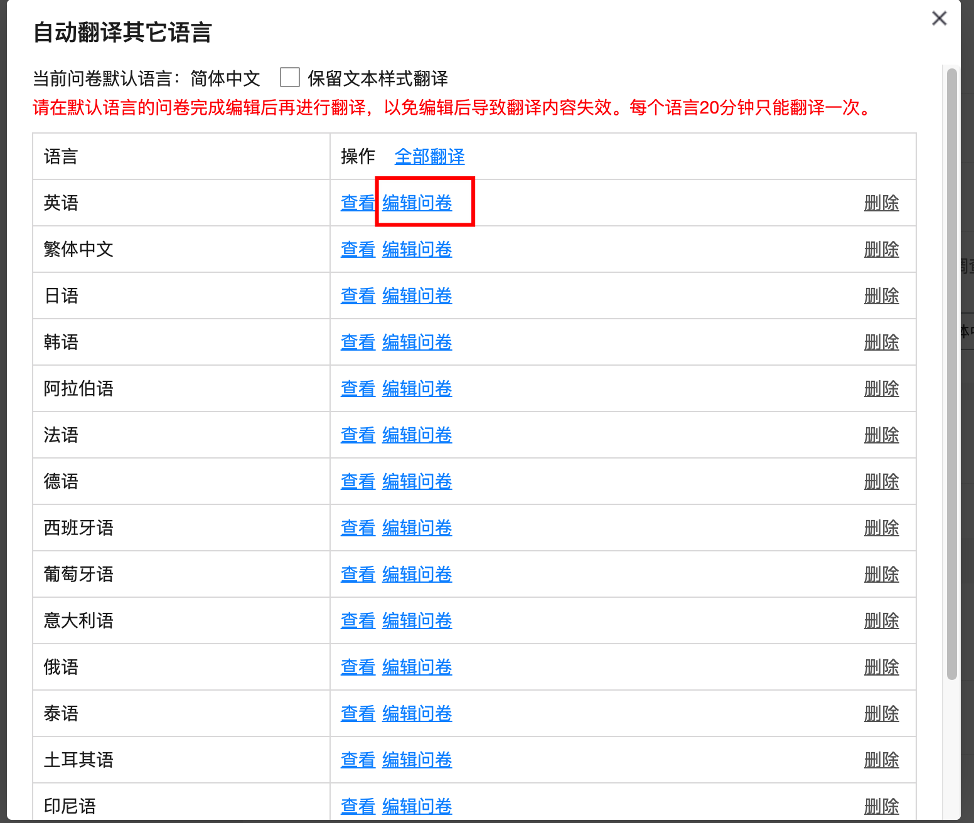Click the 全部翻译 link
This screenshot has width=974, height=823.
point(430,156)
